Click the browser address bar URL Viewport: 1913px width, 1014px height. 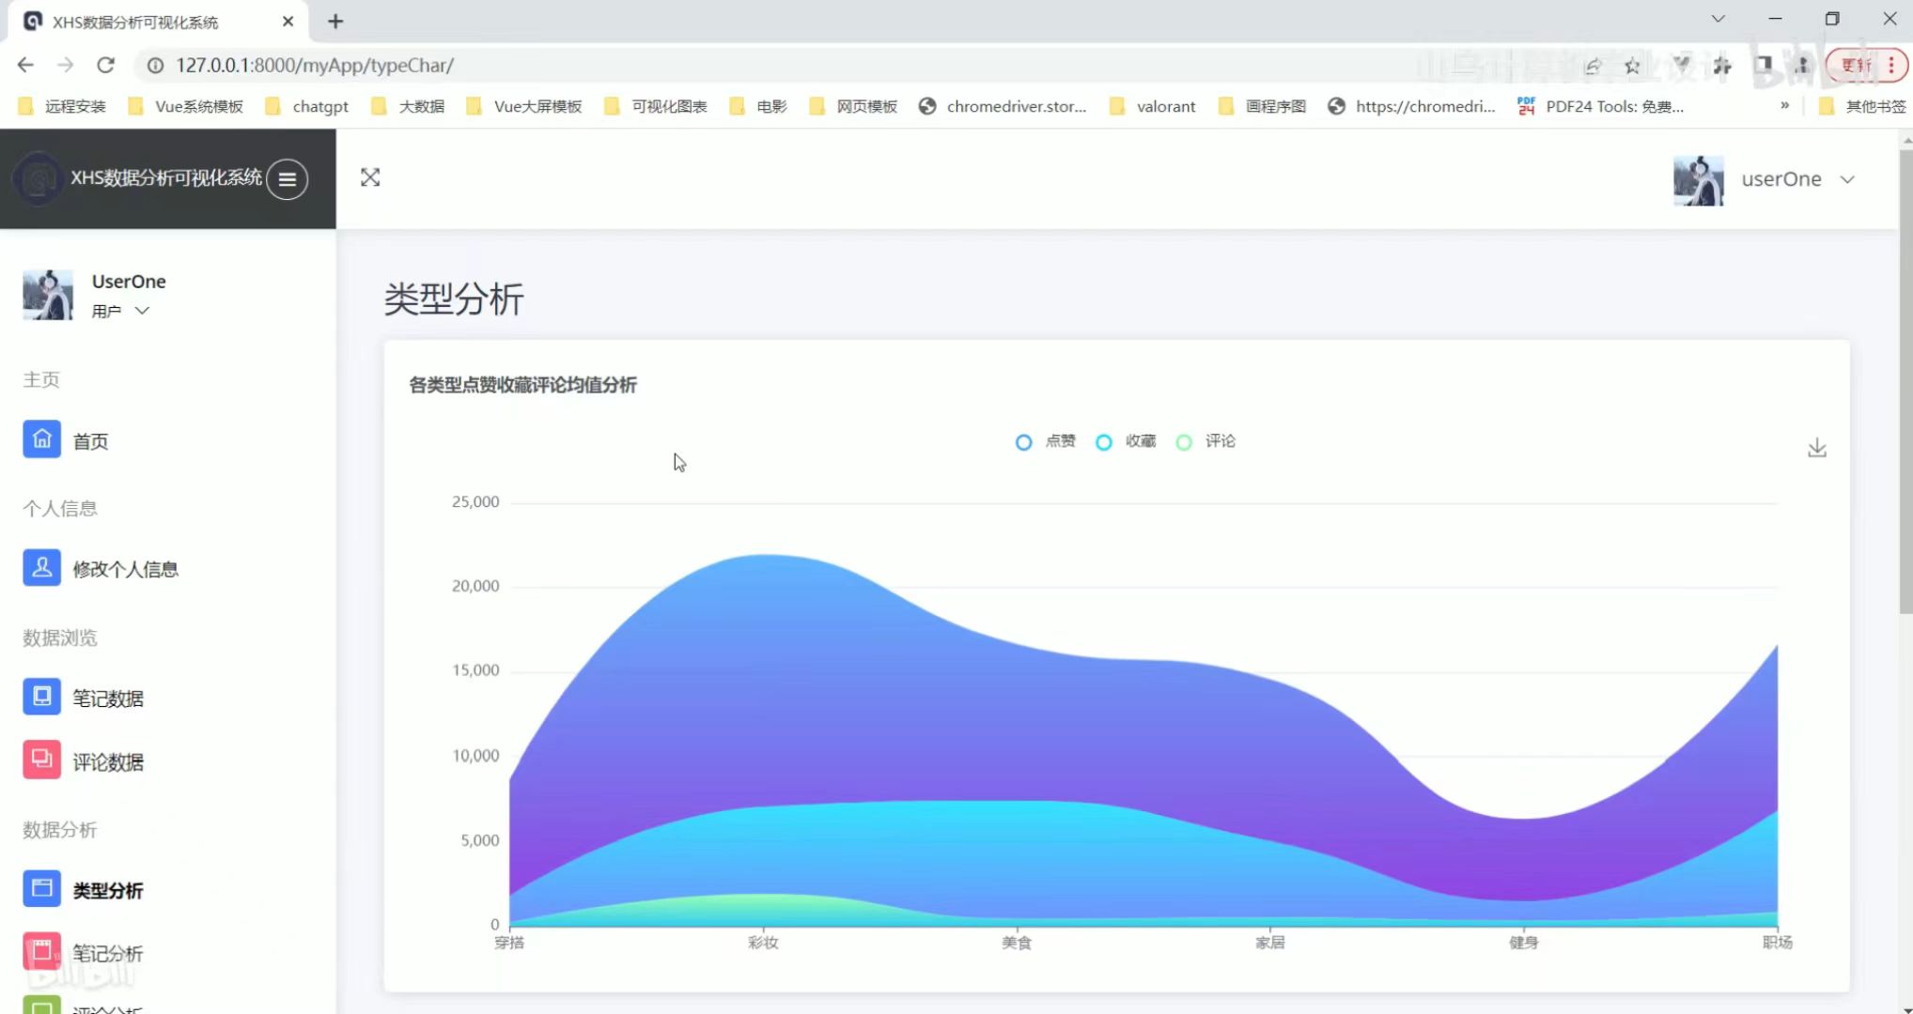(x=315, y=65)
